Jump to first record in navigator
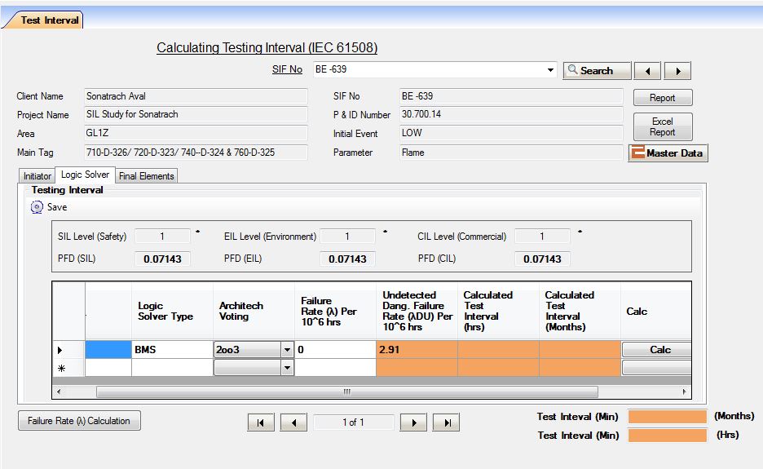763x469 pixels. (261, 423)
